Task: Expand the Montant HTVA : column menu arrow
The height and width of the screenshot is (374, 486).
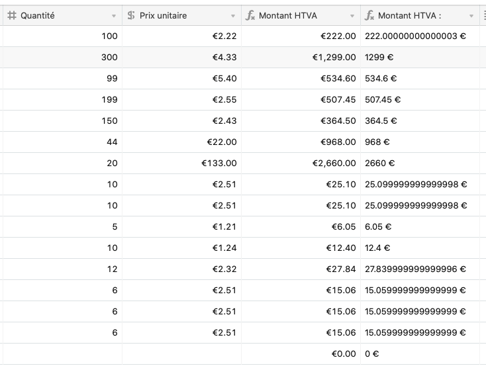Action: tap(471, 16)
